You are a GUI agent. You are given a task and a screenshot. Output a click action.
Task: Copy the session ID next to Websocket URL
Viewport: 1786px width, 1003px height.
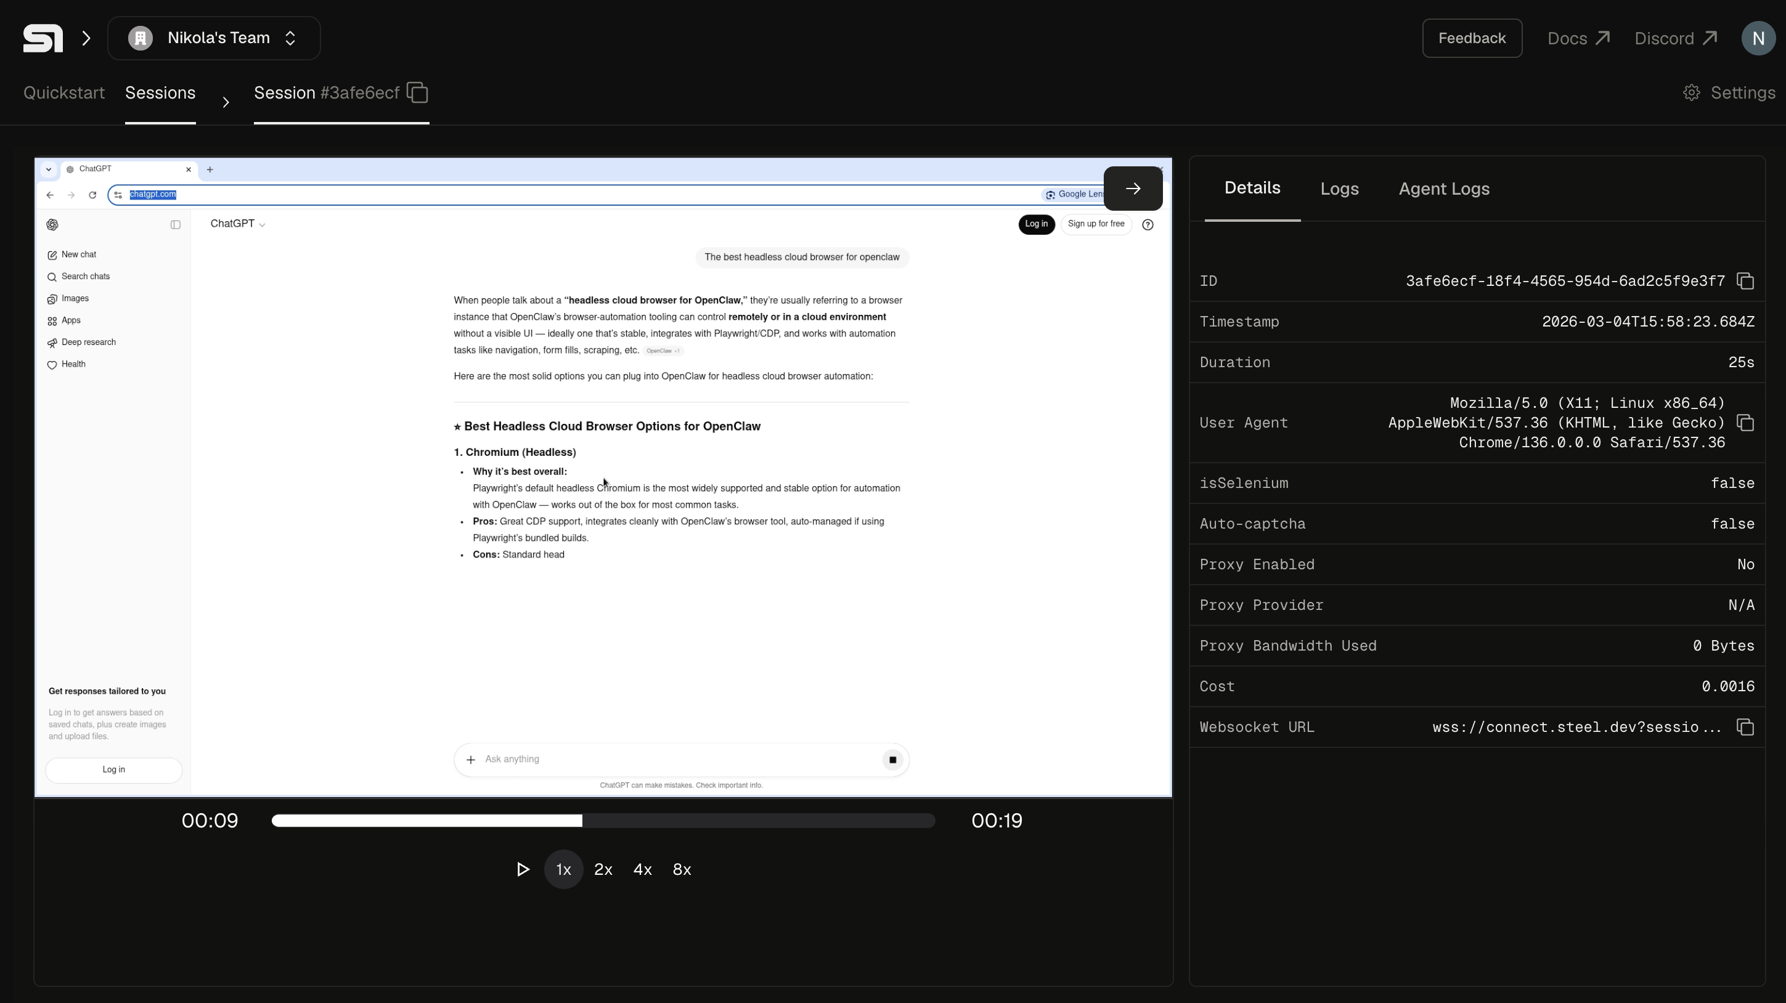point(1746,726)
